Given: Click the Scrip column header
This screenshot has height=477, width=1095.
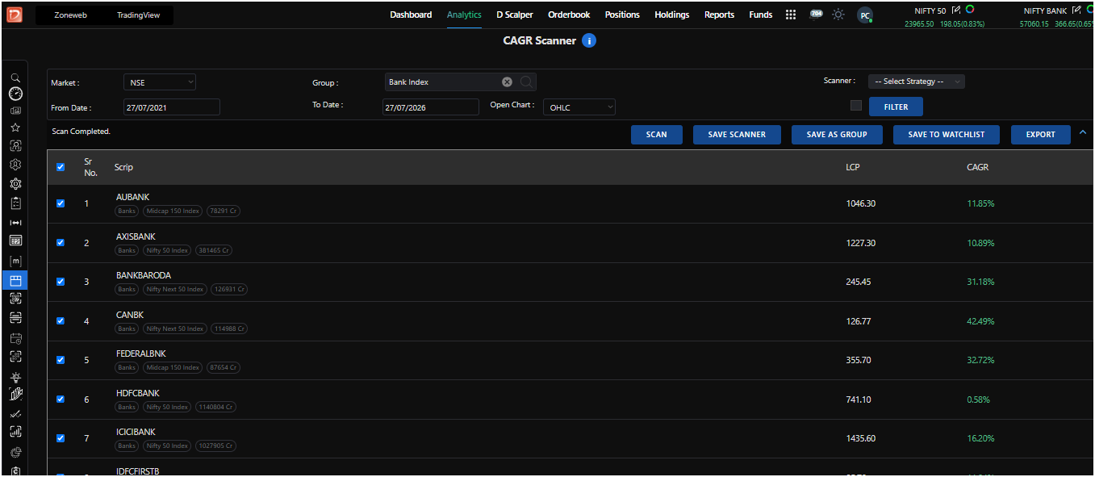Looking at the screenshot, I should (123, 167).
